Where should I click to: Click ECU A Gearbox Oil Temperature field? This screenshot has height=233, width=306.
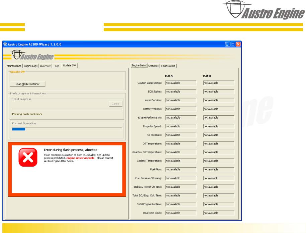pos(181,152)
